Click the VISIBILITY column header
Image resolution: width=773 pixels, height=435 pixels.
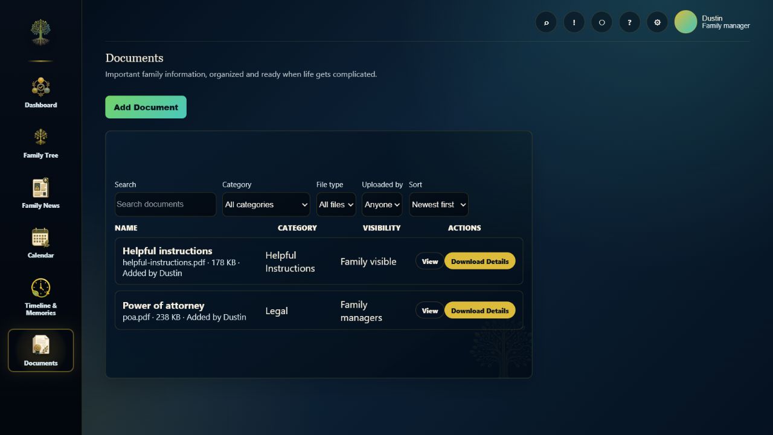tap(381, 228)
